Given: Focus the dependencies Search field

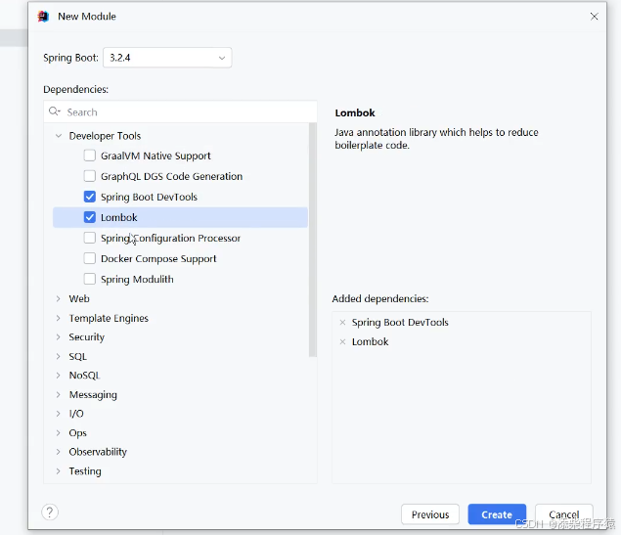Looking at the screenshot, I should pos(180,112).
